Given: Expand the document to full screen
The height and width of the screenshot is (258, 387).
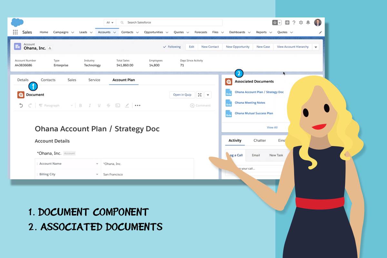Looking at the screenshot, I should click(x=200, y=95).
